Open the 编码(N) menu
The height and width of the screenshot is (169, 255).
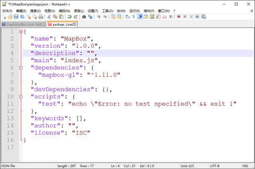click(65, 11)
